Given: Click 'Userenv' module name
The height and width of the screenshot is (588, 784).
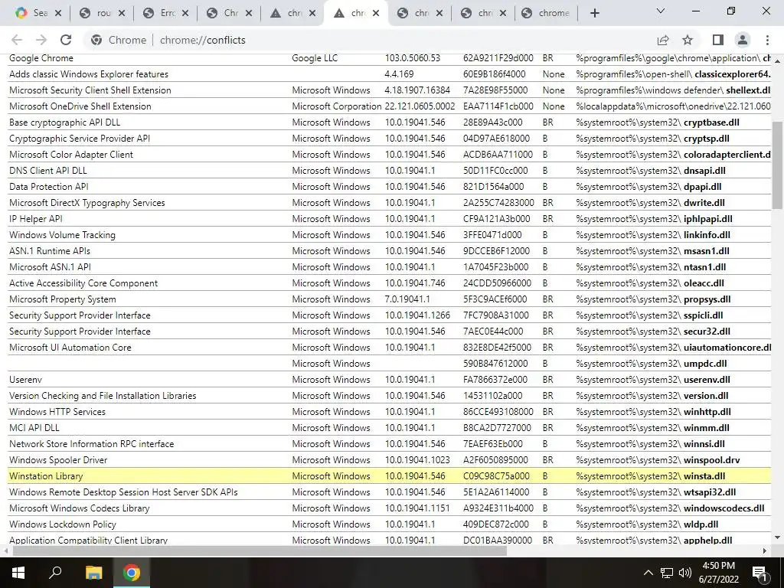Looking at the screenshot, I should (25, 380).
